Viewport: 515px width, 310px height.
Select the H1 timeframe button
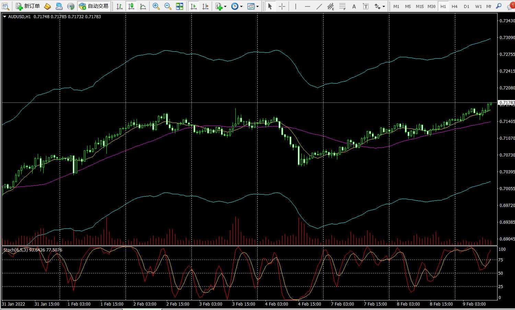tap(443, 6)
